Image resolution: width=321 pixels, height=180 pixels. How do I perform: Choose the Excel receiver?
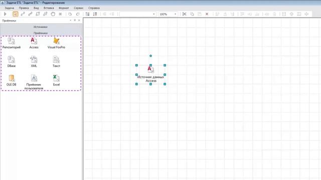coord(56,80)
